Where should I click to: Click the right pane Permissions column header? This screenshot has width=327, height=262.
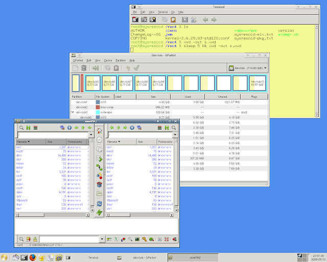pos(165,142)
